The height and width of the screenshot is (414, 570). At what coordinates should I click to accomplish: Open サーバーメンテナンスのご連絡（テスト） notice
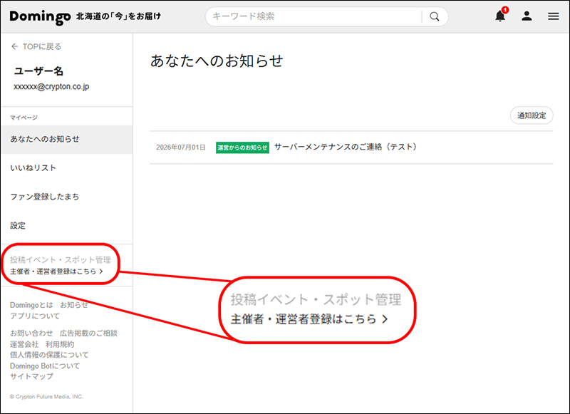click(x=346, y=148)
